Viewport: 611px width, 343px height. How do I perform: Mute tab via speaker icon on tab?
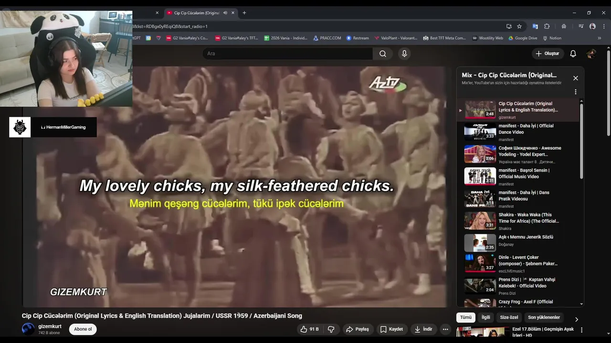pos(225,13)
